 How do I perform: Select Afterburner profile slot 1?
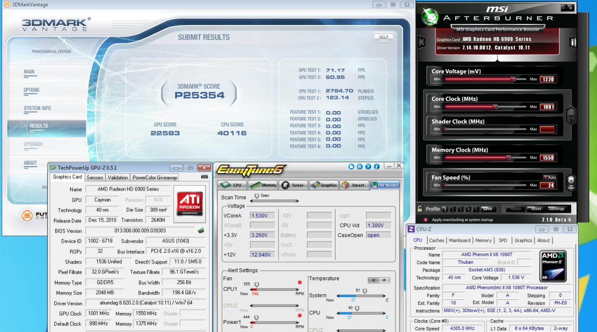(x=446, y=208)
